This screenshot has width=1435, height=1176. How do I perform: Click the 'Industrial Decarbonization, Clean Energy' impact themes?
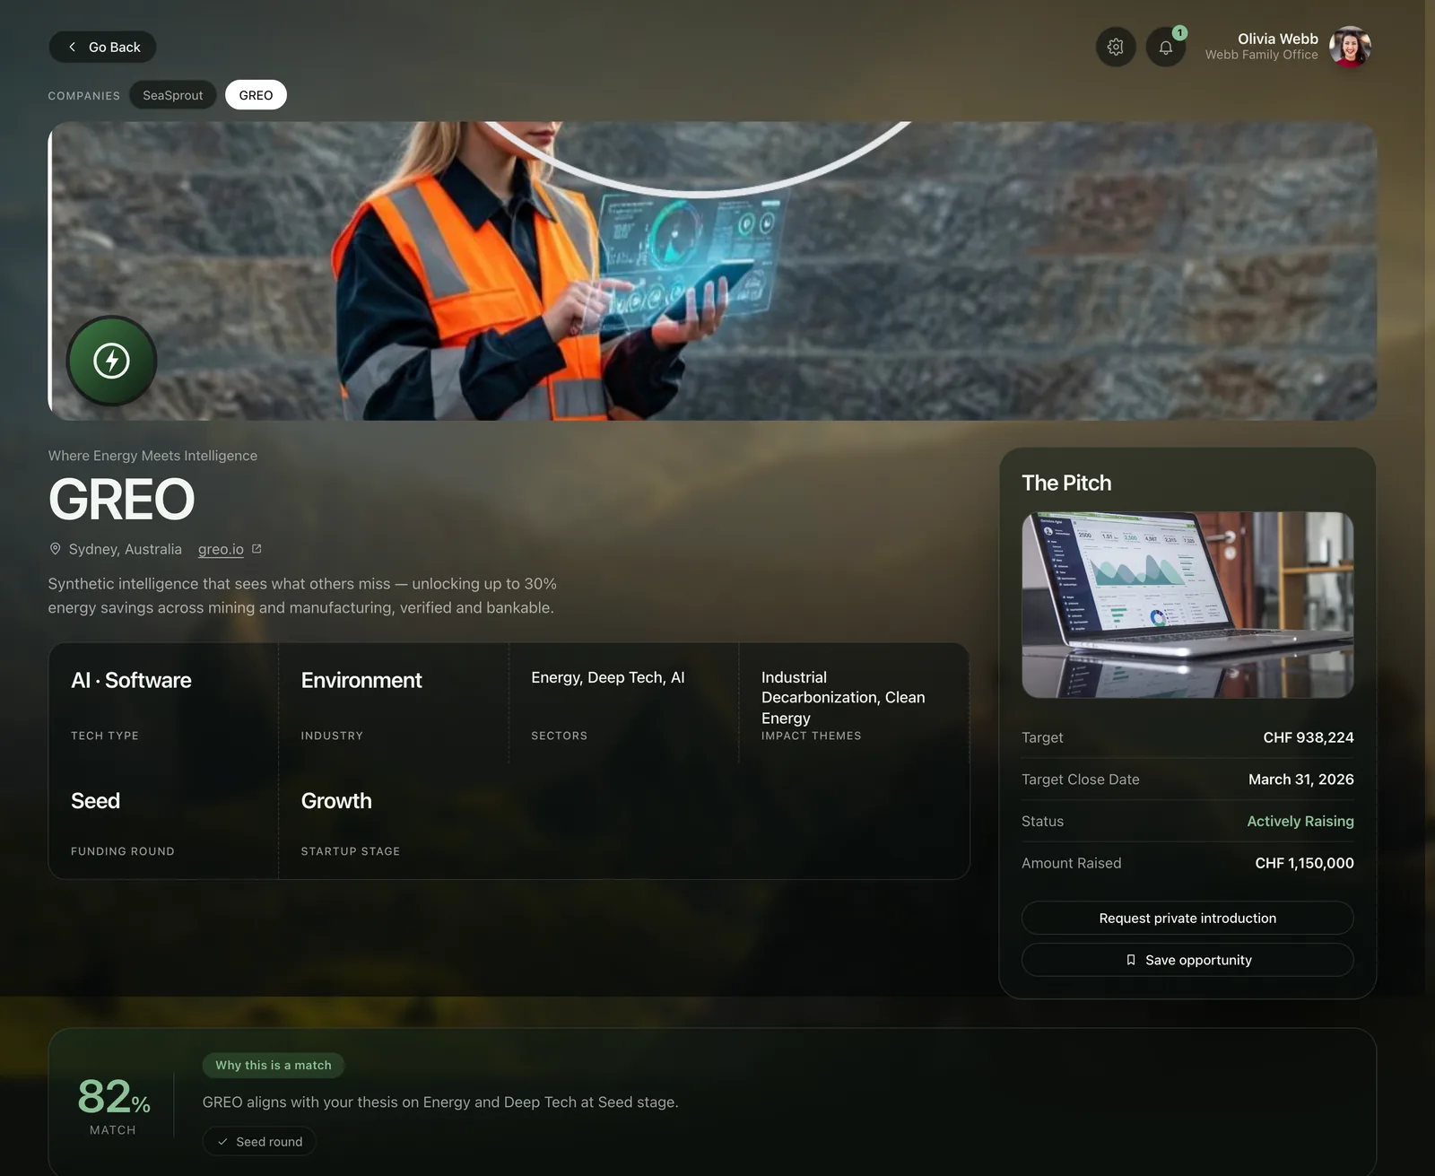click(x=843, y=698)
